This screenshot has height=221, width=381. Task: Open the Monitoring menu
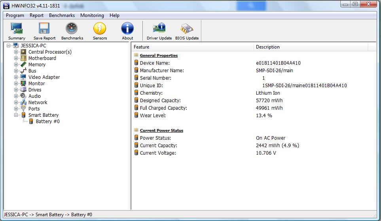tap(92, 15)
